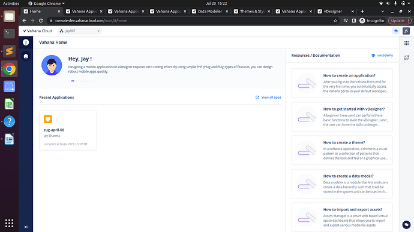Open the clock showing Jul 20 16:22
Screen dimensions: 414x232
(x=217, y=4)
